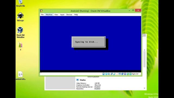Click the mouse integration status icon
The height and width of the screenshot is (98, 174).
coord(128,74)
